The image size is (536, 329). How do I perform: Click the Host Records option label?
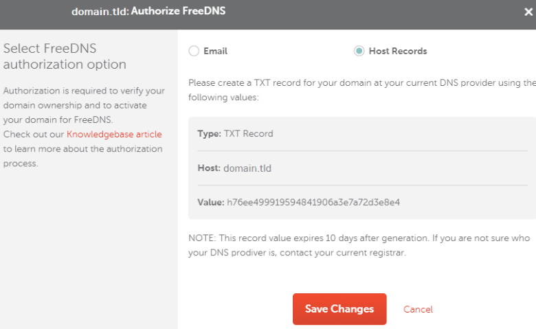point(398,52)
